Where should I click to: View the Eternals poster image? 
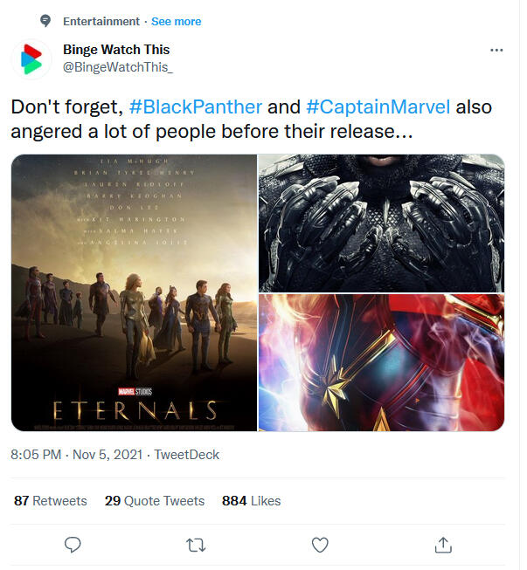[x=134, y=292]
